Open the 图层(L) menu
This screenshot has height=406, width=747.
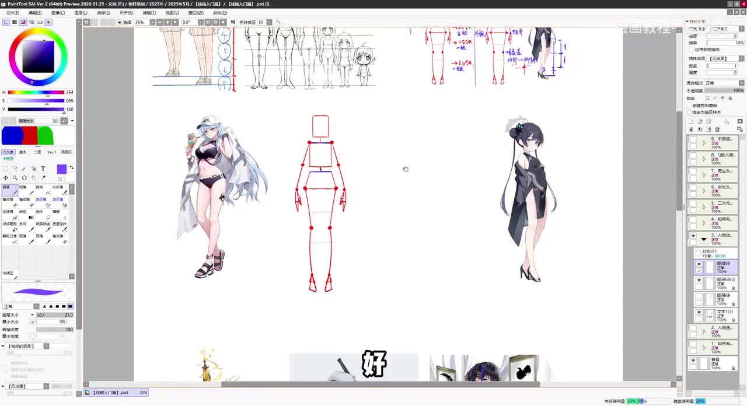click(x=81, y=13)
